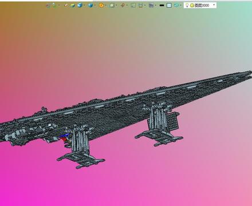Click the green flat box toolbar icon
This screenshot has width=252, height=206.
coord(73,5)
